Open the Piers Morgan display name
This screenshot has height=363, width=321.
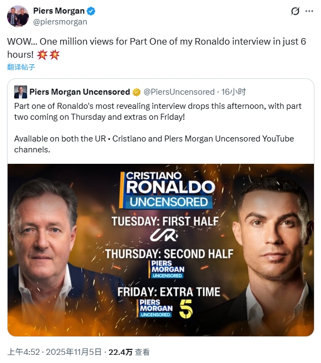pos(59,11)
